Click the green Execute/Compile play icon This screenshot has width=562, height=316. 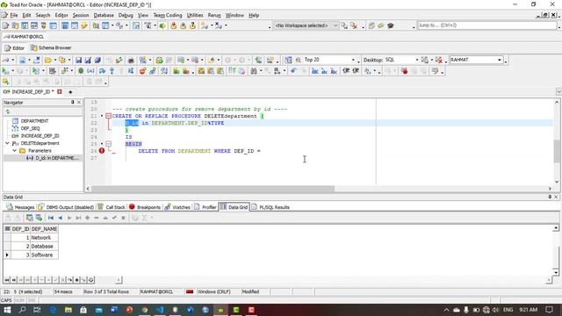(5, 71)
